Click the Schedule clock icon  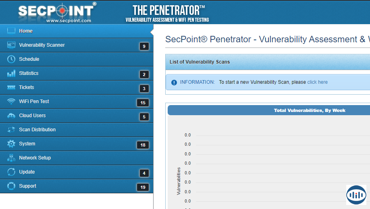tap(11, 59)
